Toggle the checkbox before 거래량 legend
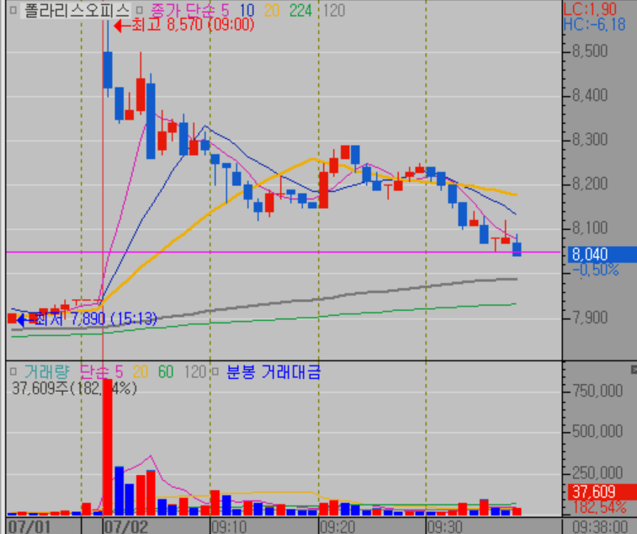This screenshot has width=637, height=534. tap(13, 371)
